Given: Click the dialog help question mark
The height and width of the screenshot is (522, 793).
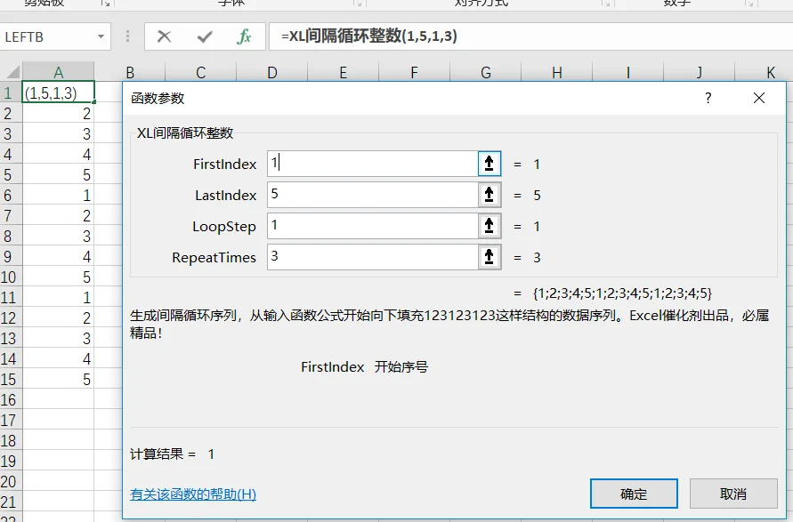Looking at the screenshot, I should pyautogui.click(x=708, y=98).
